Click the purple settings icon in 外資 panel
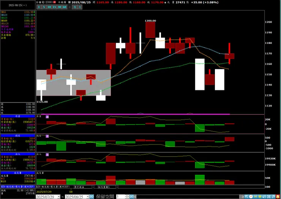The image size is (281, 199). 47,117
